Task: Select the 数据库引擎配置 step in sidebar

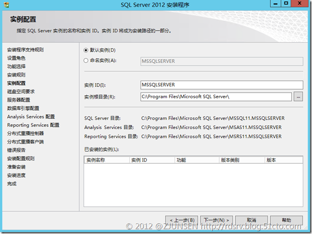Action: pos(23,108)
